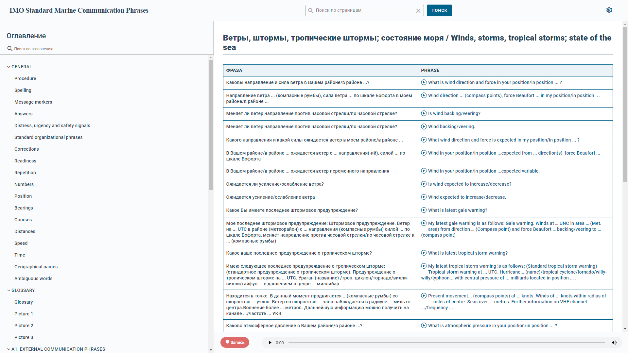Open the Glossary entry
Viewport: 628px width, 353px height.
click(x=24, y=302)
